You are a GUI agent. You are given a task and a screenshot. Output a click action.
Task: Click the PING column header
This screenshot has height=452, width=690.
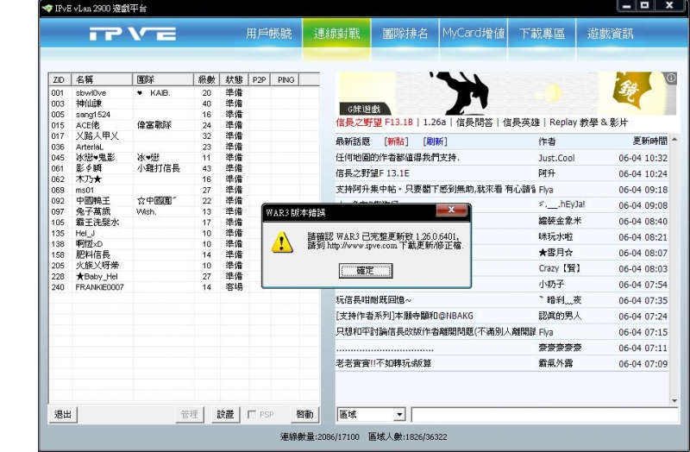coord(285,79)
